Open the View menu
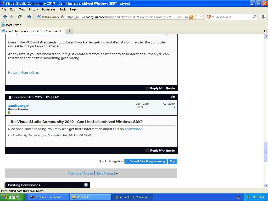The image size is (268, 201). point(22,9)
